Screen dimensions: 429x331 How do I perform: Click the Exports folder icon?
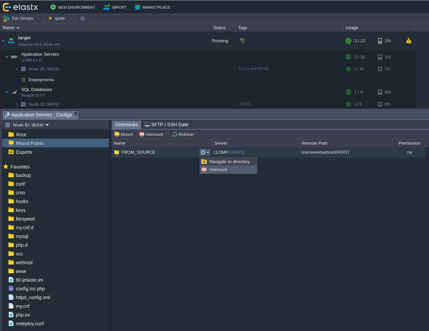click(x=11, y=152)
